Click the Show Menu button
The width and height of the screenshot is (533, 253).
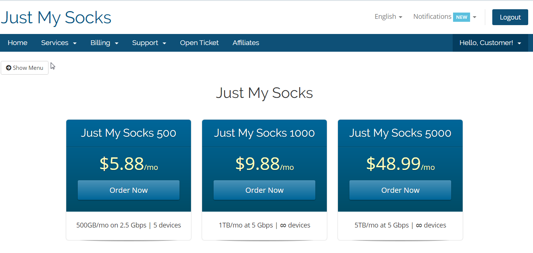pyautogui.click(x=25, y=68)
